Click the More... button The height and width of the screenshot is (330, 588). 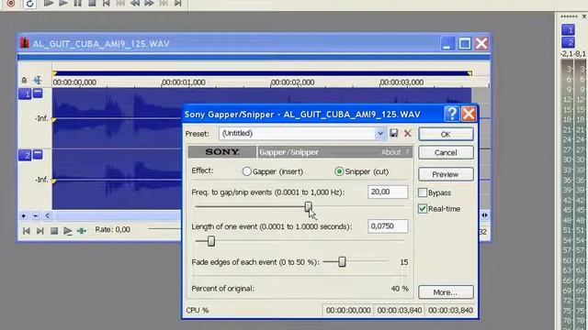[446, 292]
